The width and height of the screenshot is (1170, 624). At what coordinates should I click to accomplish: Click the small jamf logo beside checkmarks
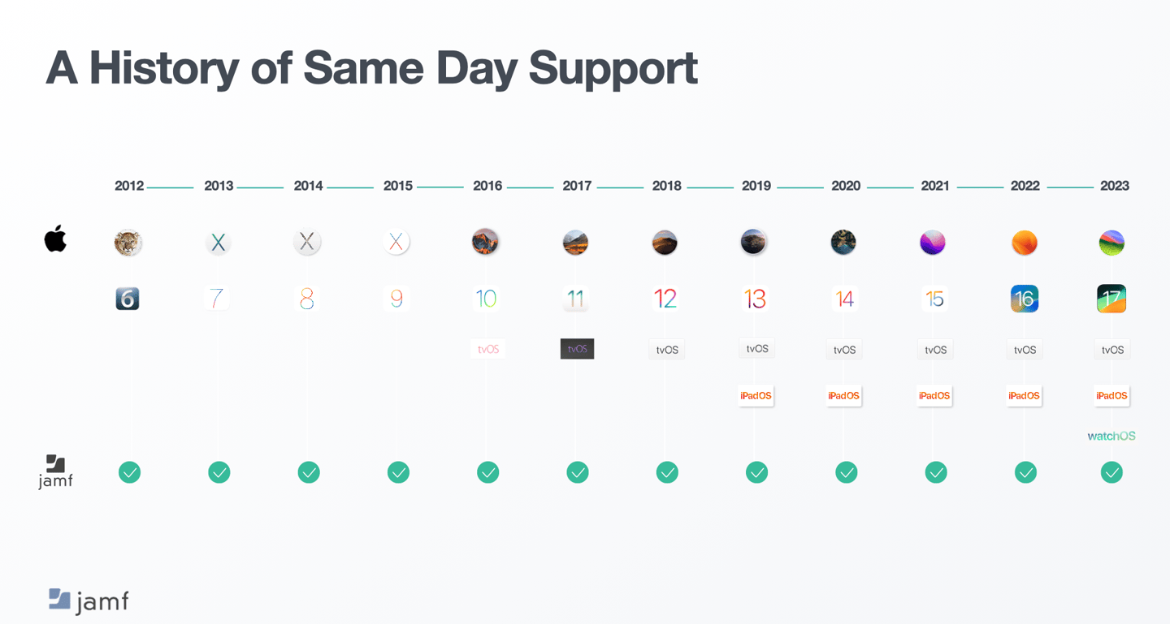pyautogui.click(x=55, y=471)
